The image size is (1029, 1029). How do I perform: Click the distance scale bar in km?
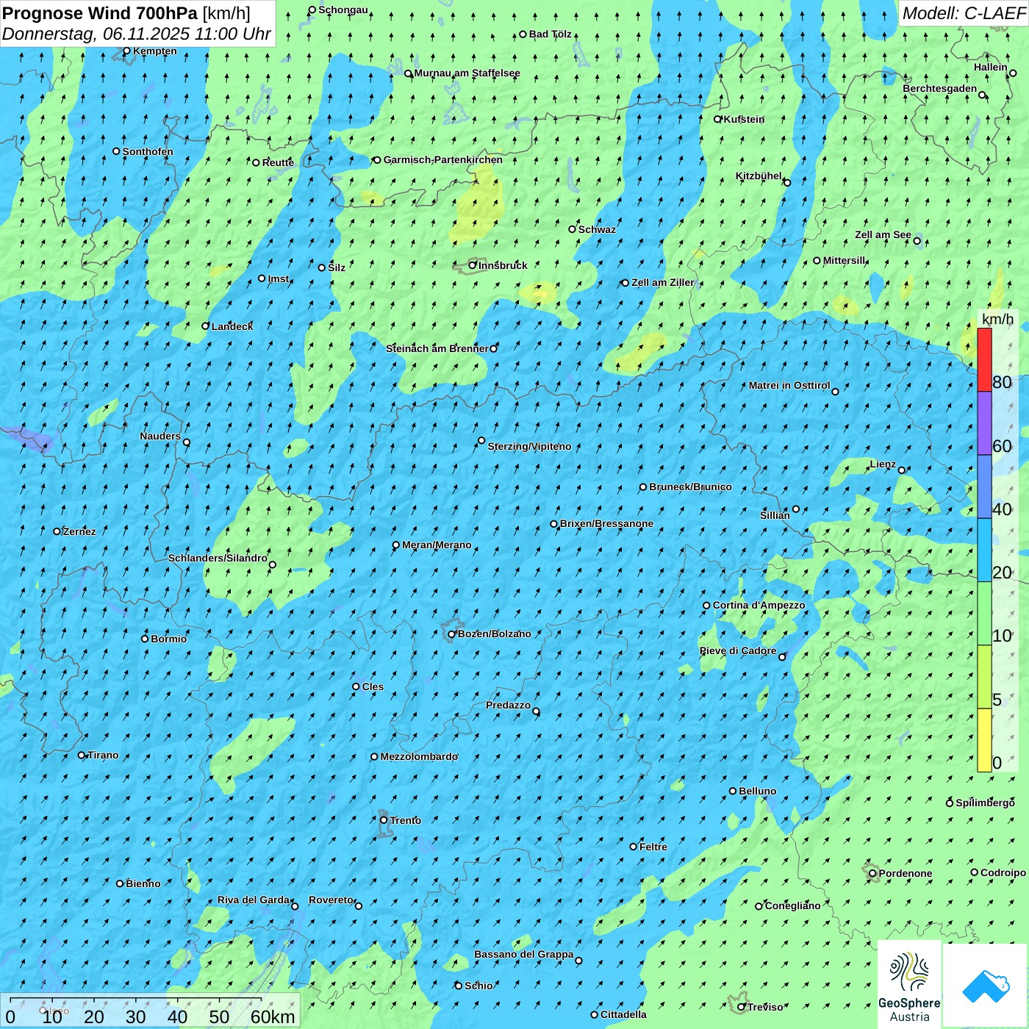click(151, 1011)
